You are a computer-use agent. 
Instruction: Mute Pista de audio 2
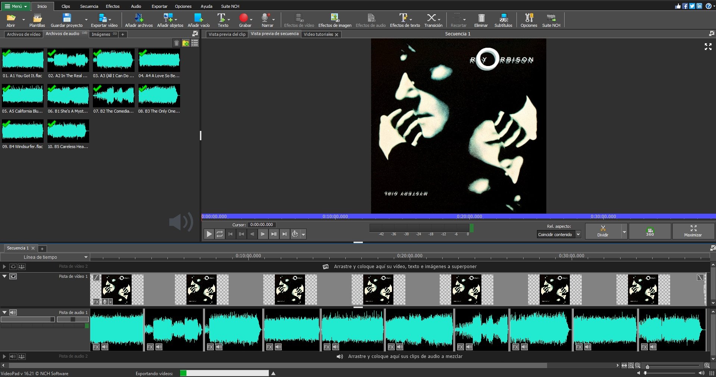click(13, 356)
